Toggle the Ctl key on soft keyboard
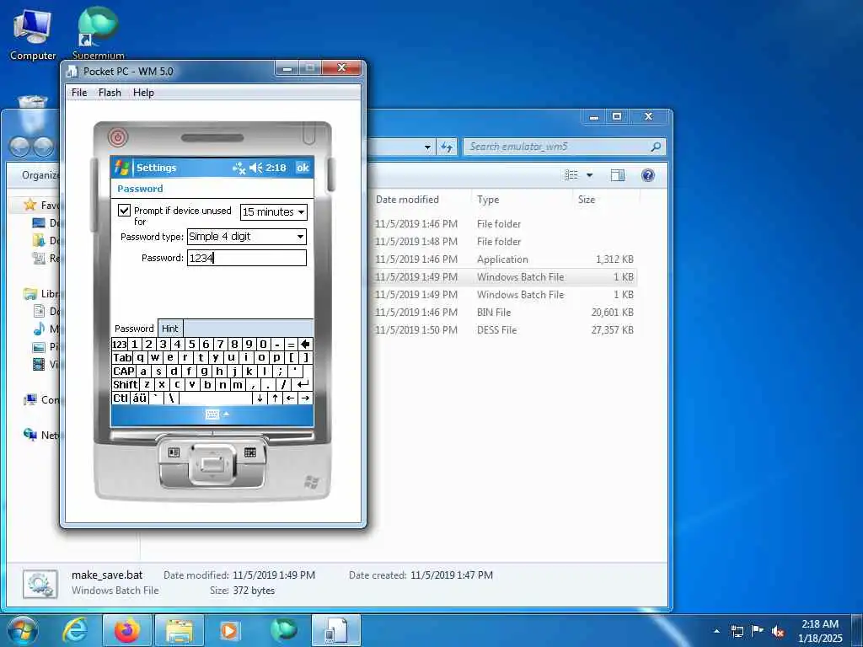 (121, 398)
